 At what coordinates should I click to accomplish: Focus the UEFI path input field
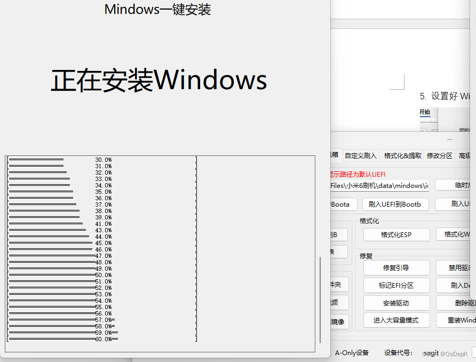[379, 185]
